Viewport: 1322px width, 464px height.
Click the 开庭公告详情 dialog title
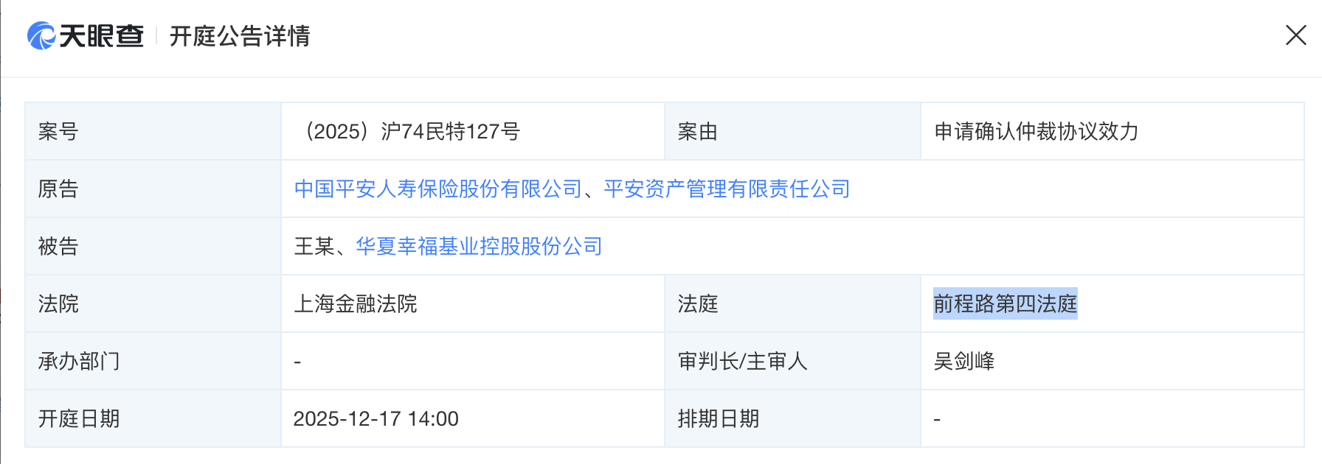tap(240, 36)
